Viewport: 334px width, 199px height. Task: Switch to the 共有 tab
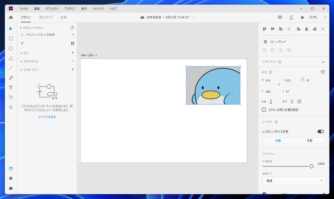pyautogui.click(x=63, y=18)
